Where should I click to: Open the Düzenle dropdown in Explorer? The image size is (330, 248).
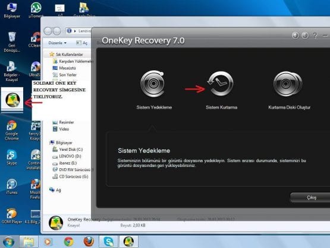click(x=57, y=43)
